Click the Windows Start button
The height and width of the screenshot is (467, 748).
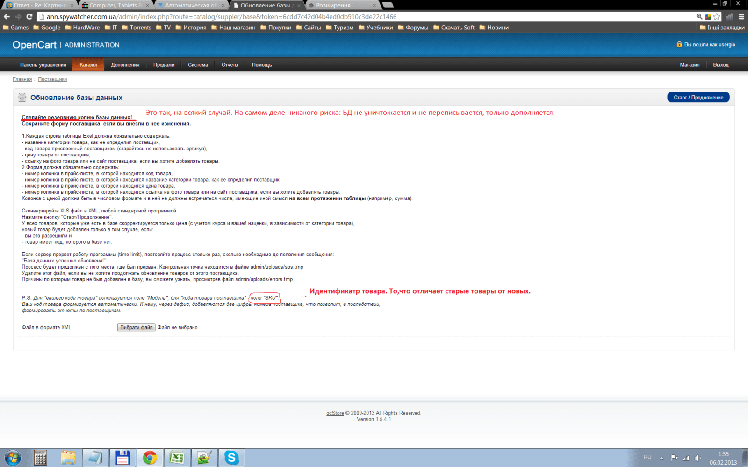[x=13, y=458]
